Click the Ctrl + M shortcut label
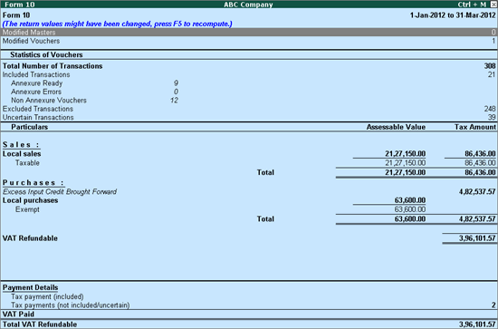 click(x=472, y=5)
